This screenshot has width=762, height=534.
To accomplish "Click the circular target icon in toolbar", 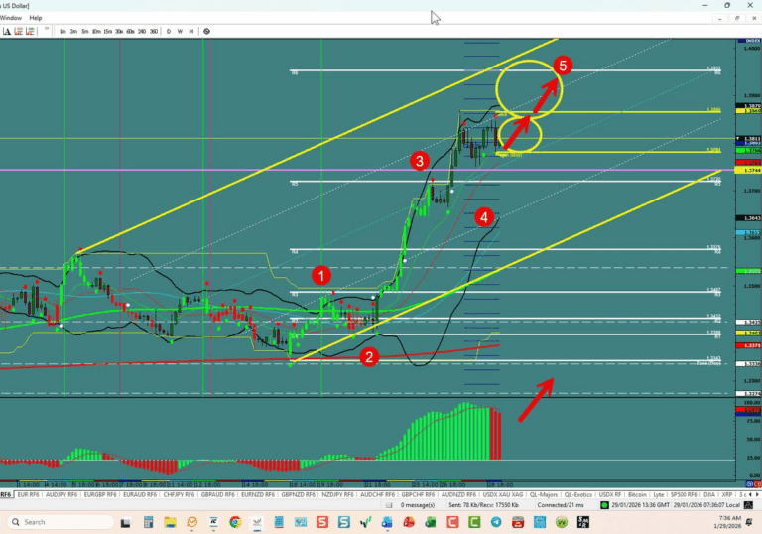I will coord(207,31).
